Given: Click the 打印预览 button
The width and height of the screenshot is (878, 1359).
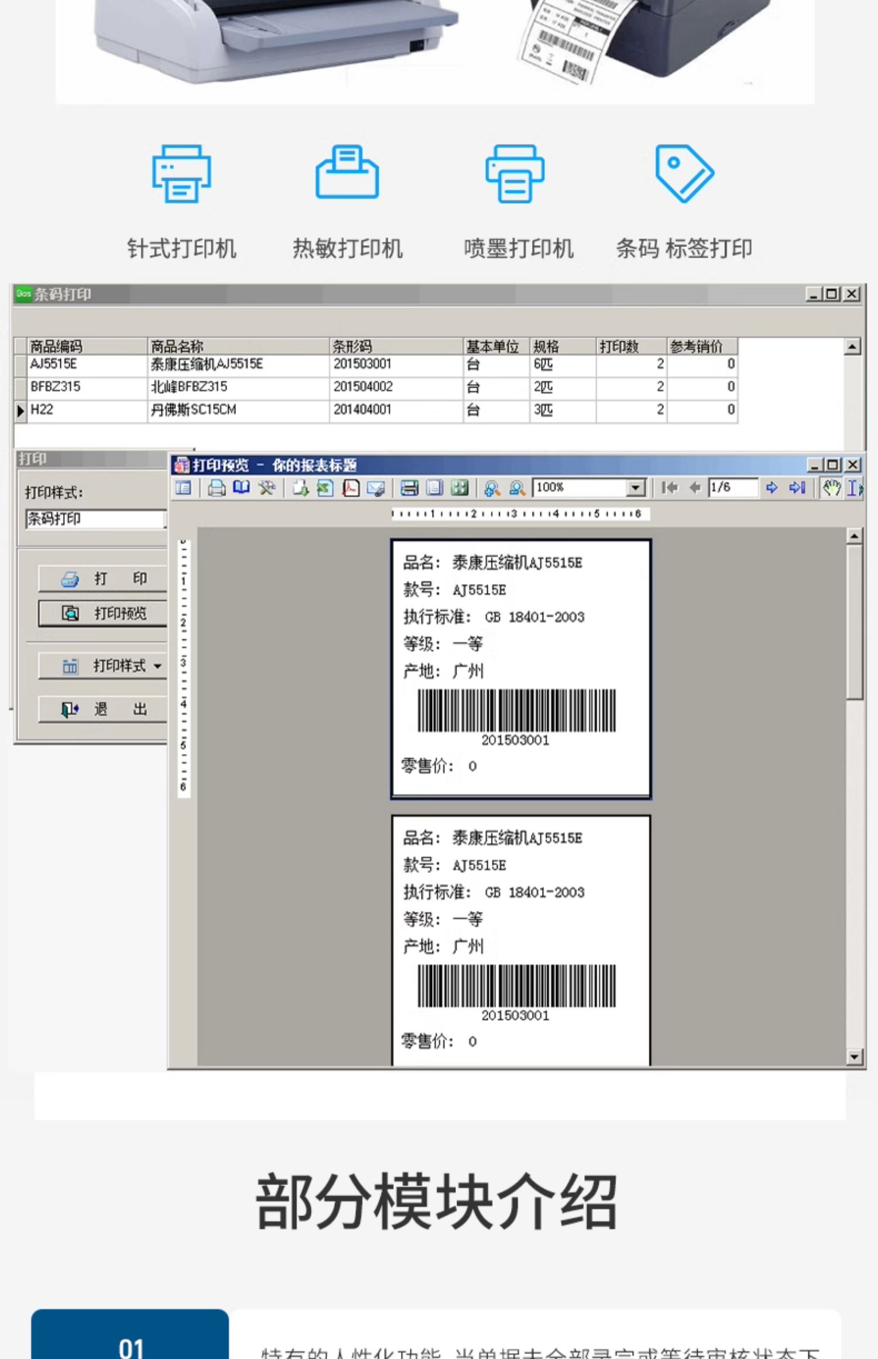Looking at the screenshot, I should 103,613.
